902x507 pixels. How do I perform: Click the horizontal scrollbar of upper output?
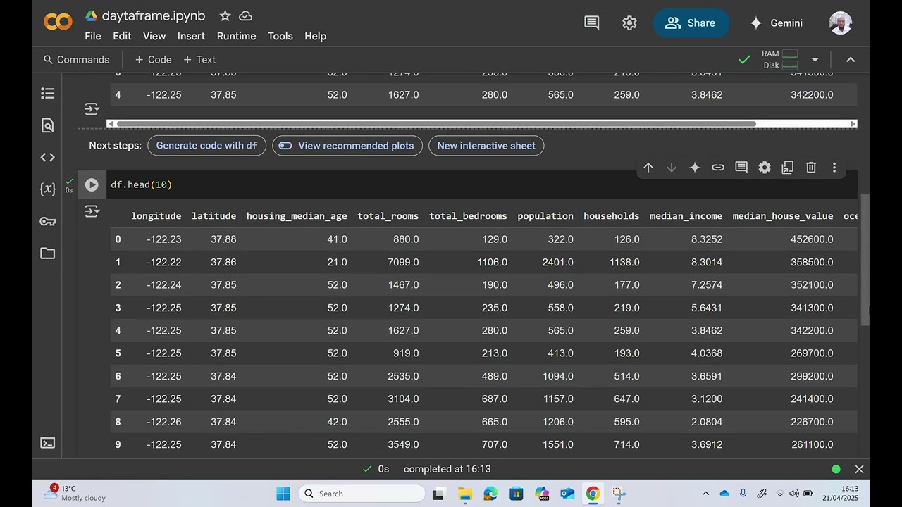coord(435,124)
